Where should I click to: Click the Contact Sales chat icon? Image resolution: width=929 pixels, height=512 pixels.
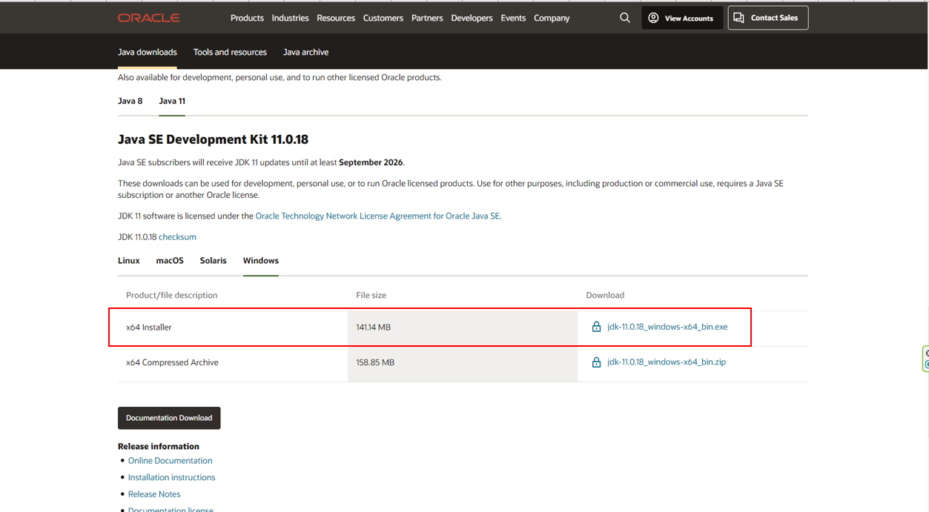click(738, 18)
